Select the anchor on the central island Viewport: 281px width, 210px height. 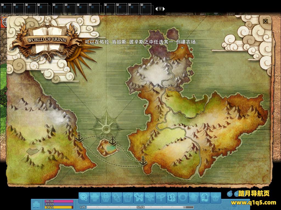click(113, 141)
